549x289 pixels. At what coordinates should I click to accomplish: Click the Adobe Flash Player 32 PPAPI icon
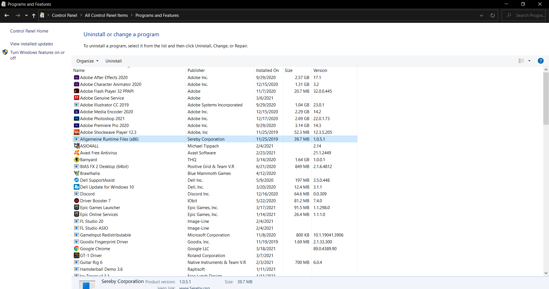(76, 91)
